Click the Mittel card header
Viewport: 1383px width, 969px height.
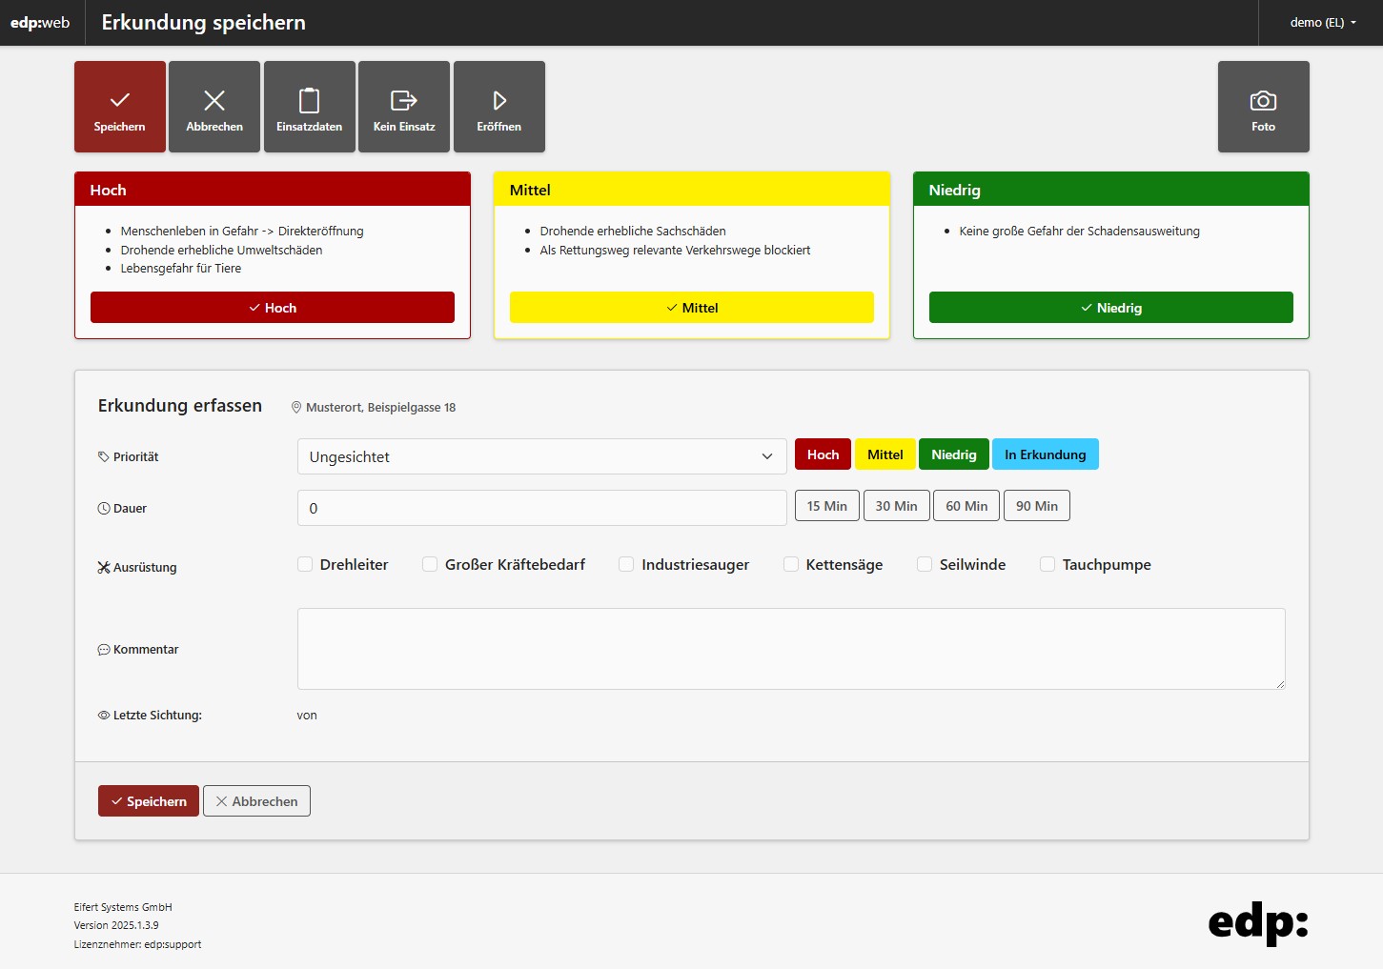(692, 190)
